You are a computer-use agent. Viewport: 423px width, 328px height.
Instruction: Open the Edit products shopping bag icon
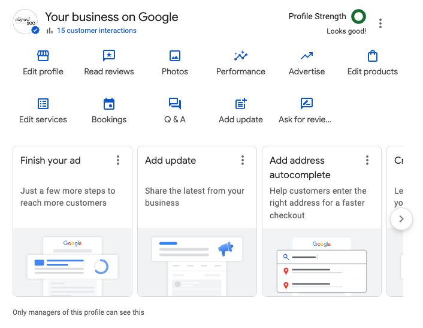373,56
